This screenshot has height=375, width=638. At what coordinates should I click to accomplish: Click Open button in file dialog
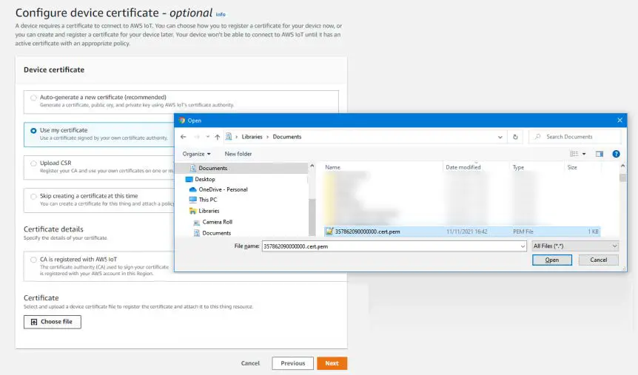pyautogui.click(x=551, y=260)
